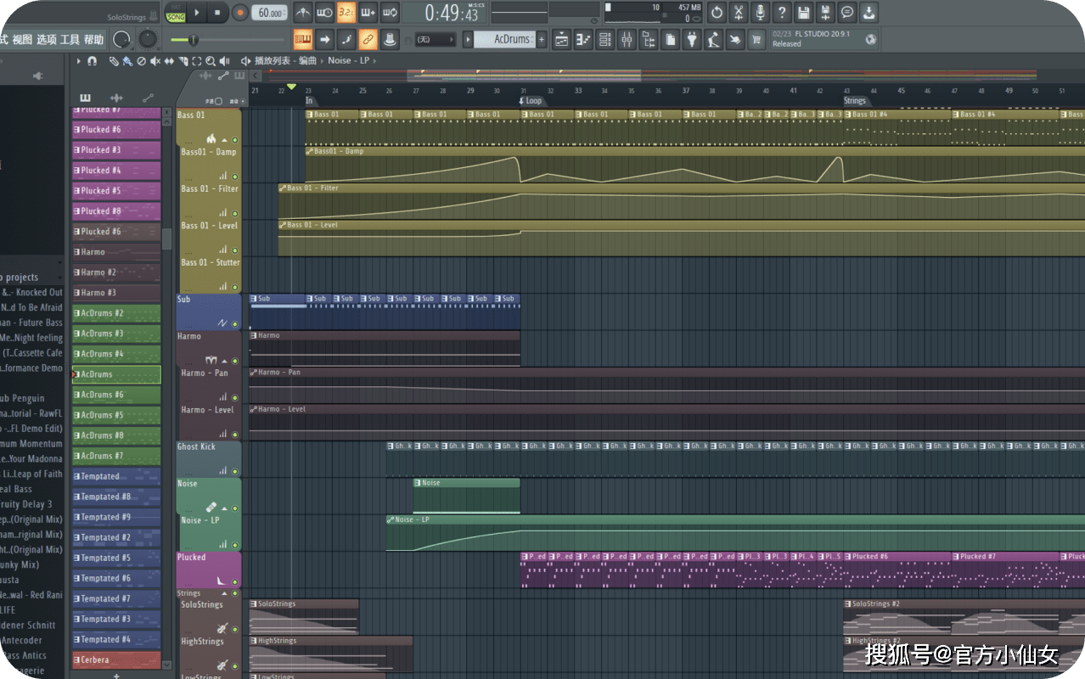Switch PAT/SONG mode toggle
The image size is (1085, 679).
click(x=176, y=14)
